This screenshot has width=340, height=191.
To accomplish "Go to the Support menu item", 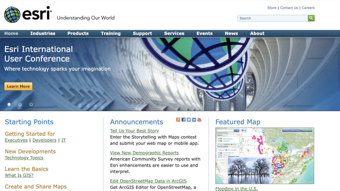I will [x=142, y=33].
